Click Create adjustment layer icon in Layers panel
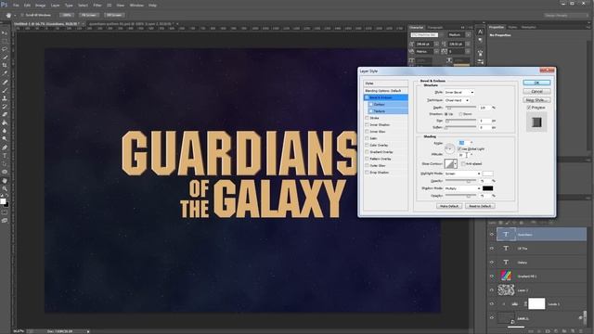Image resolution: width=594 pixels, height=334 pixels. [557, 331]
